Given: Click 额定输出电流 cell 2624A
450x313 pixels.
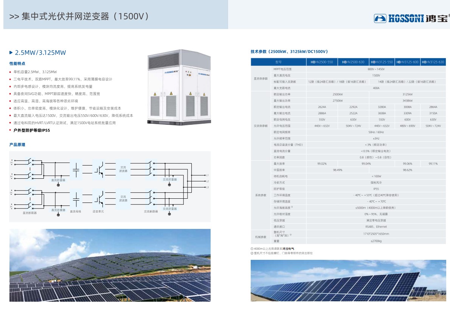Looking at the screenshot, I should (322, 107).
